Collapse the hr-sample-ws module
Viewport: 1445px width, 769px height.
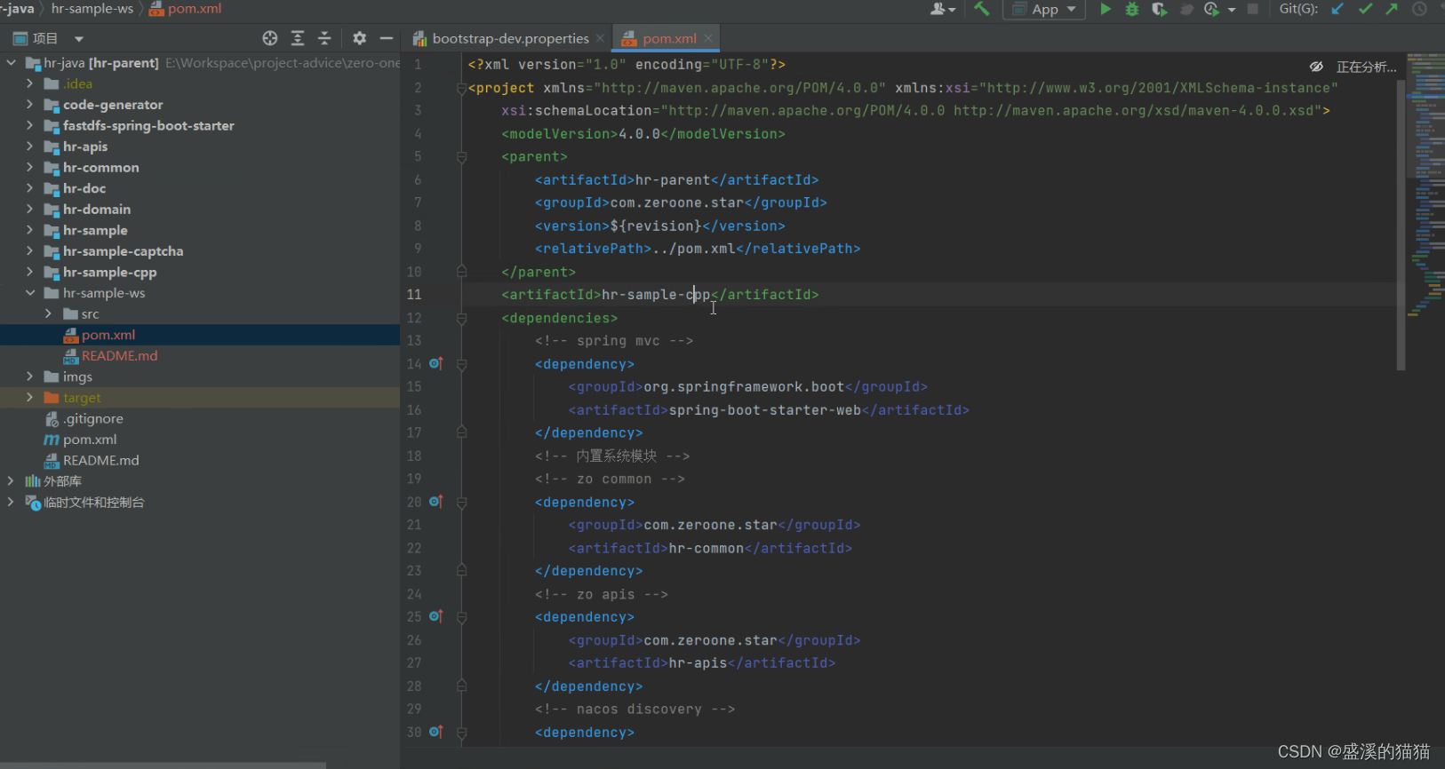(x=30, y=293)
